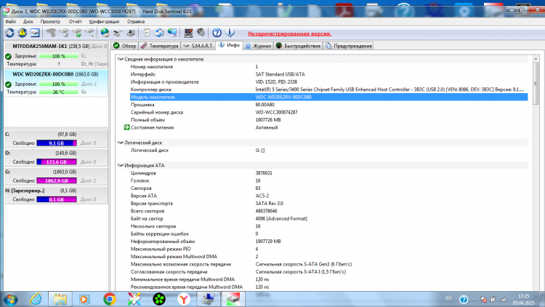This screenshot has width=545, height=307.
Task: Select the WDC WD20EZRX-00DC0B0 disk entry
Action: 56,83
